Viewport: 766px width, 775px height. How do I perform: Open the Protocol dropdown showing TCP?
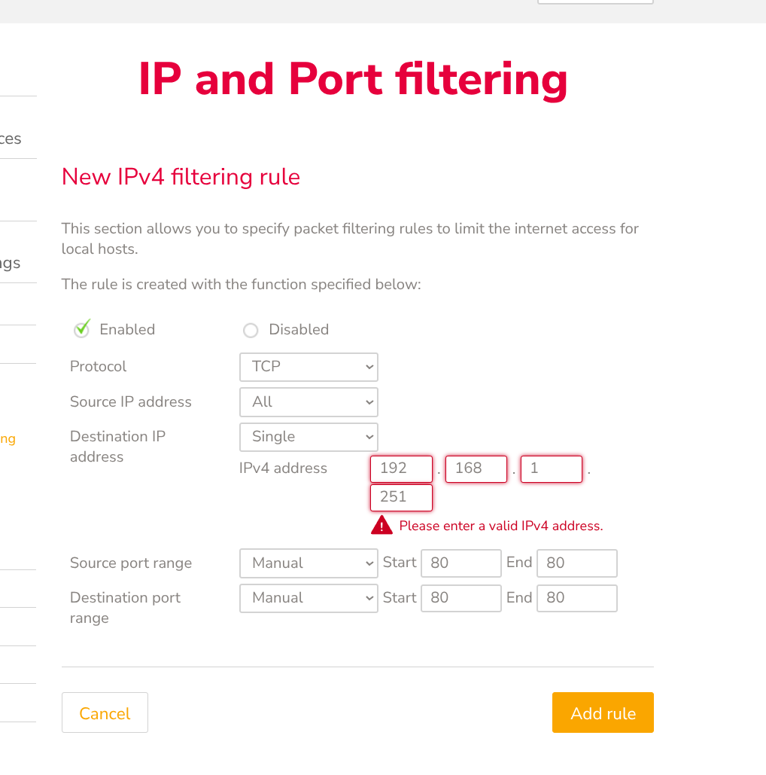click(309, 367)
